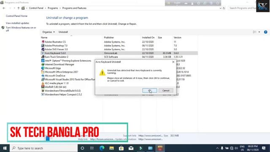The height and width of the screenshot is (152, 270).
Task: Click Cancel in Avro Keyboard Uninstall dialog
Action: coord(166,90)
